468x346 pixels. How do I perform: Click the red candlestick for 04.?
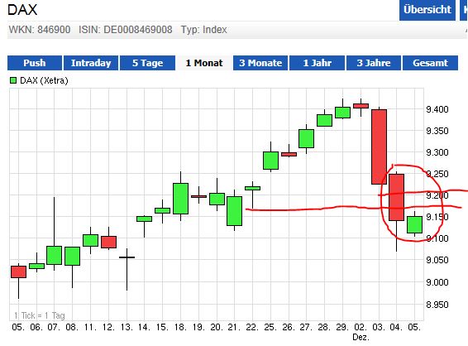point(397,198)
